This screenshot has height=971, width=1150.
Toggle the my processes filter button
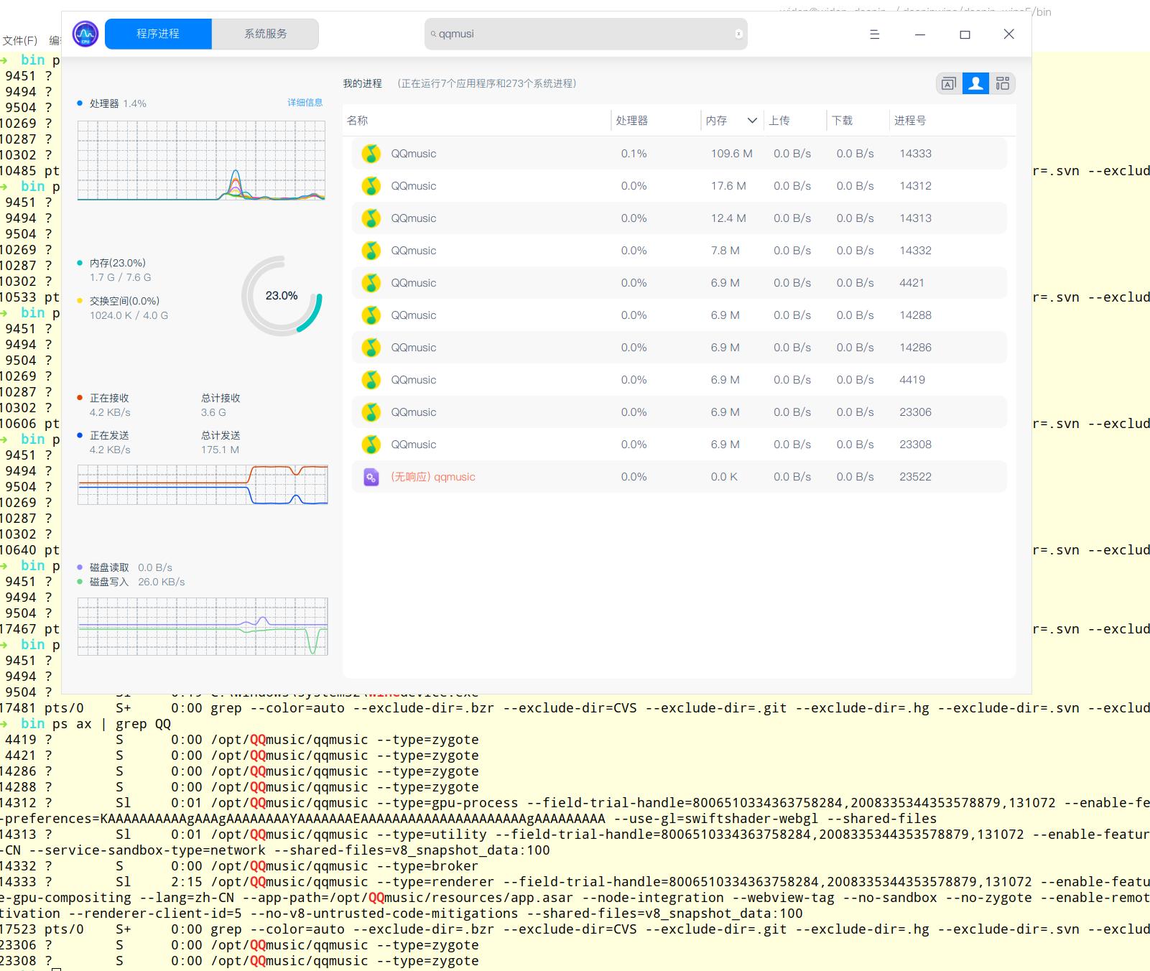point(975,84)
